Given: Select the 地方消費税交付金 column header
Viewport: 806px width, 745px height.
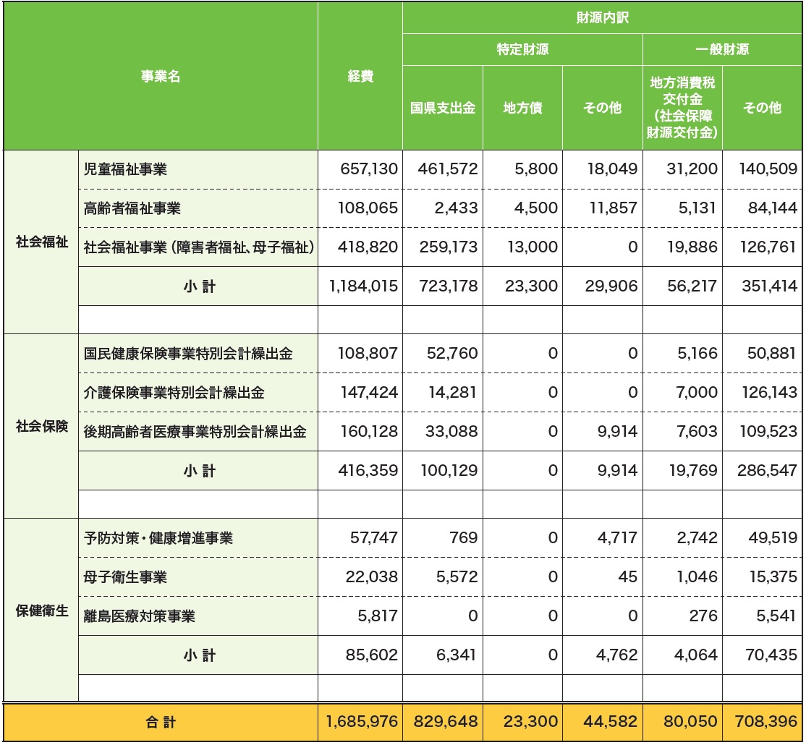Looking at the screenshot, I should [x=682, y=107].
